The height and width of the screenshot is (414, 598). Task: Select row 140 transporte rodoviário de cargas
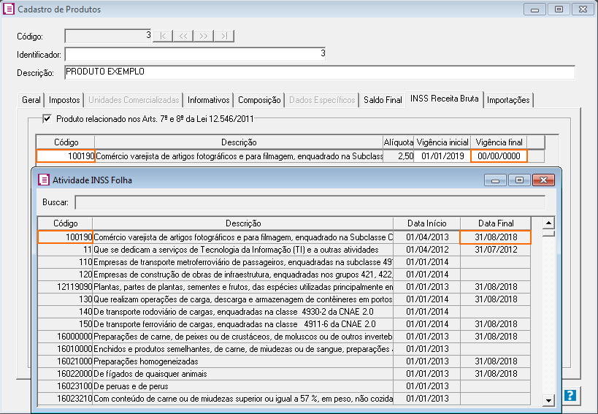pos(284,312)
